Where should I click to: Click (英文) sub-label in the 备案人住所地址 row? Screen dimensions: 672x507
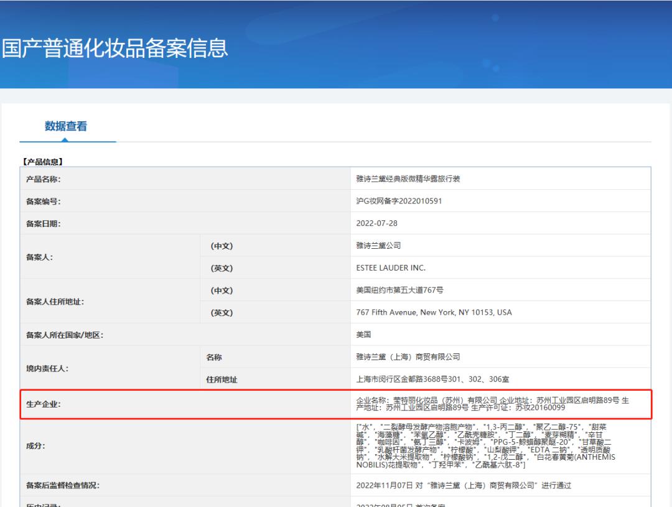tap(222, 313)
